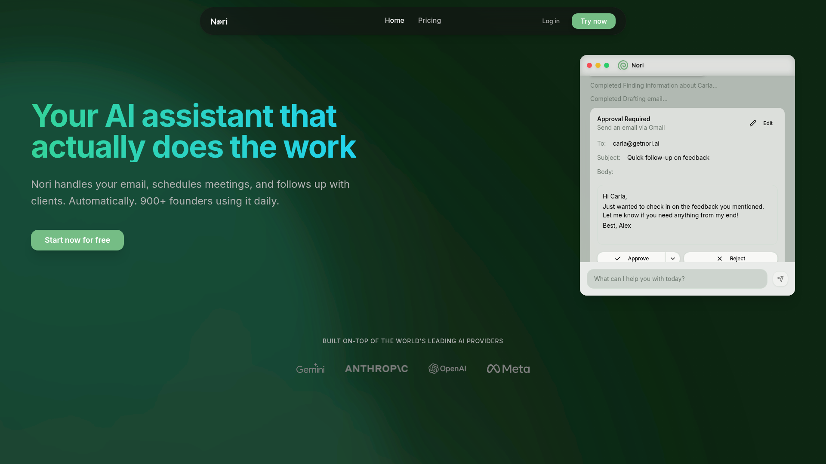The height and width of the screenshot is (464, 826).
Task: Click the Log in link
Action: coord(551,21)
